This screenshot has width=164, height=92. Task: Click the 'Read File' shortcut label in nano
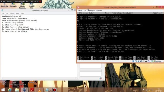point(113,57)
